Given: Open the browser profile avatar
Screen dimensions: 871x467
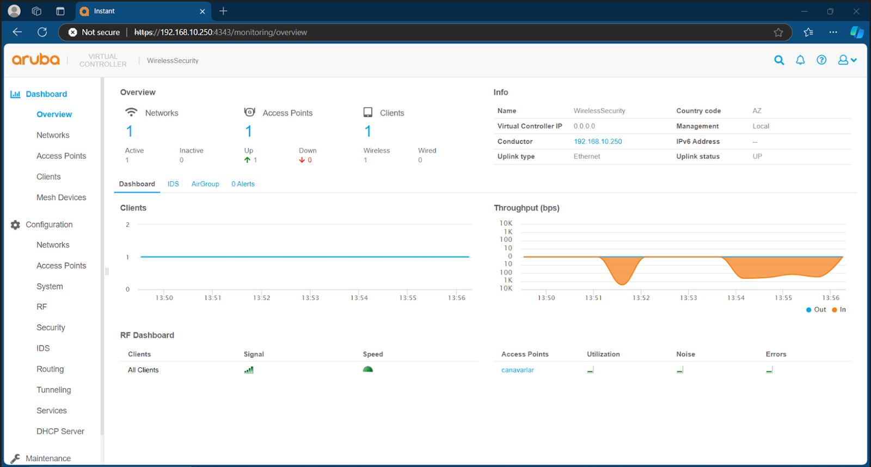Looking at the screenshot, I should [15, 11].
